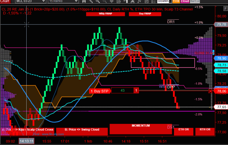The image size is (228, 145).
Task: Click the F button at chart corner
Action: pyautogui.click(x=225, y=9)
